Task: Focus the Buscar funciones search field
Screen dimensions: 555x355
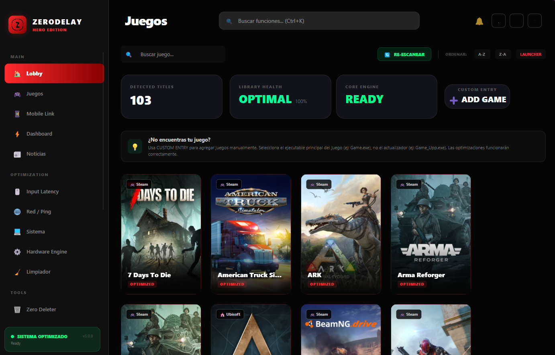Action: tap(319, 21)
